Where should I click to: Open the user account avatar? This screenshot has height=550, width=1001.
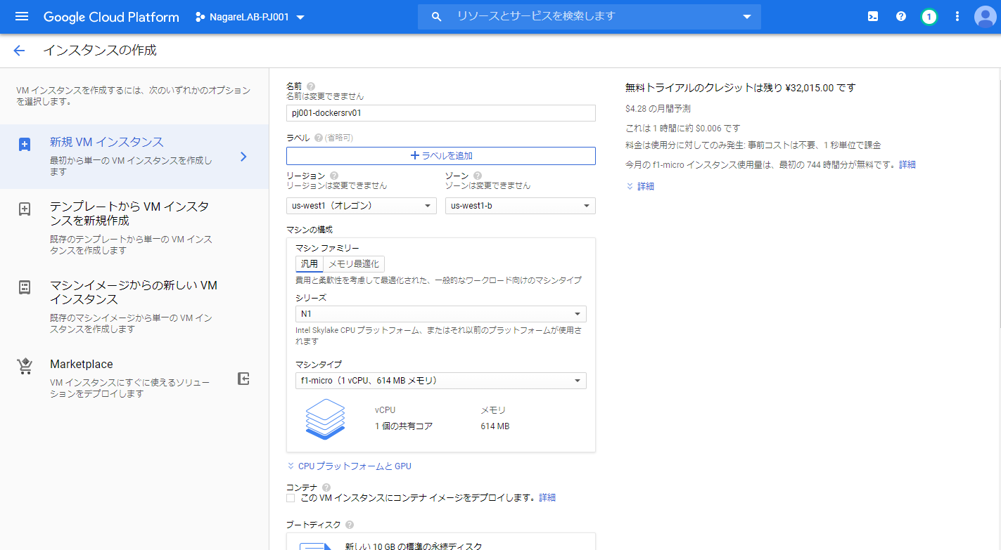pyautogui.click(x=985, y=16)
